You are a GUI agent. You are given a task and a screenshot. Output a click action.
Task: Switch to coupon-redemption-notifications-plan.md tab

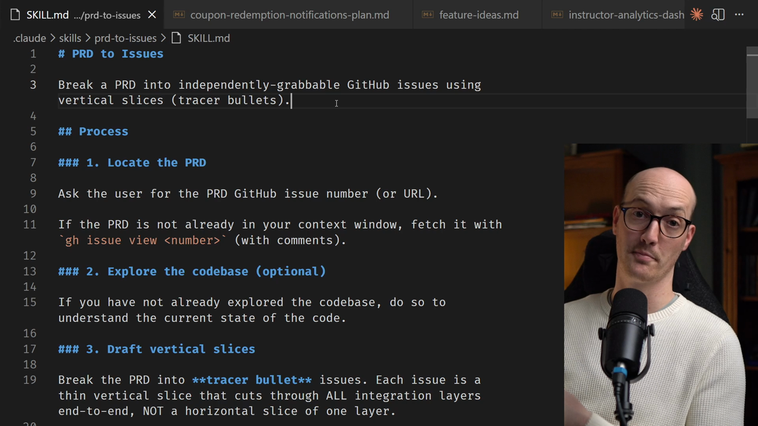coord(288,15)
